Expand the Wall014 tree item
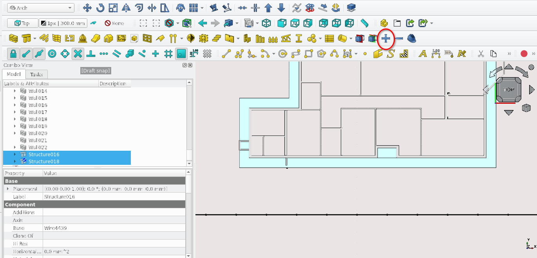537x258 pixels. (x=15, y=91)
